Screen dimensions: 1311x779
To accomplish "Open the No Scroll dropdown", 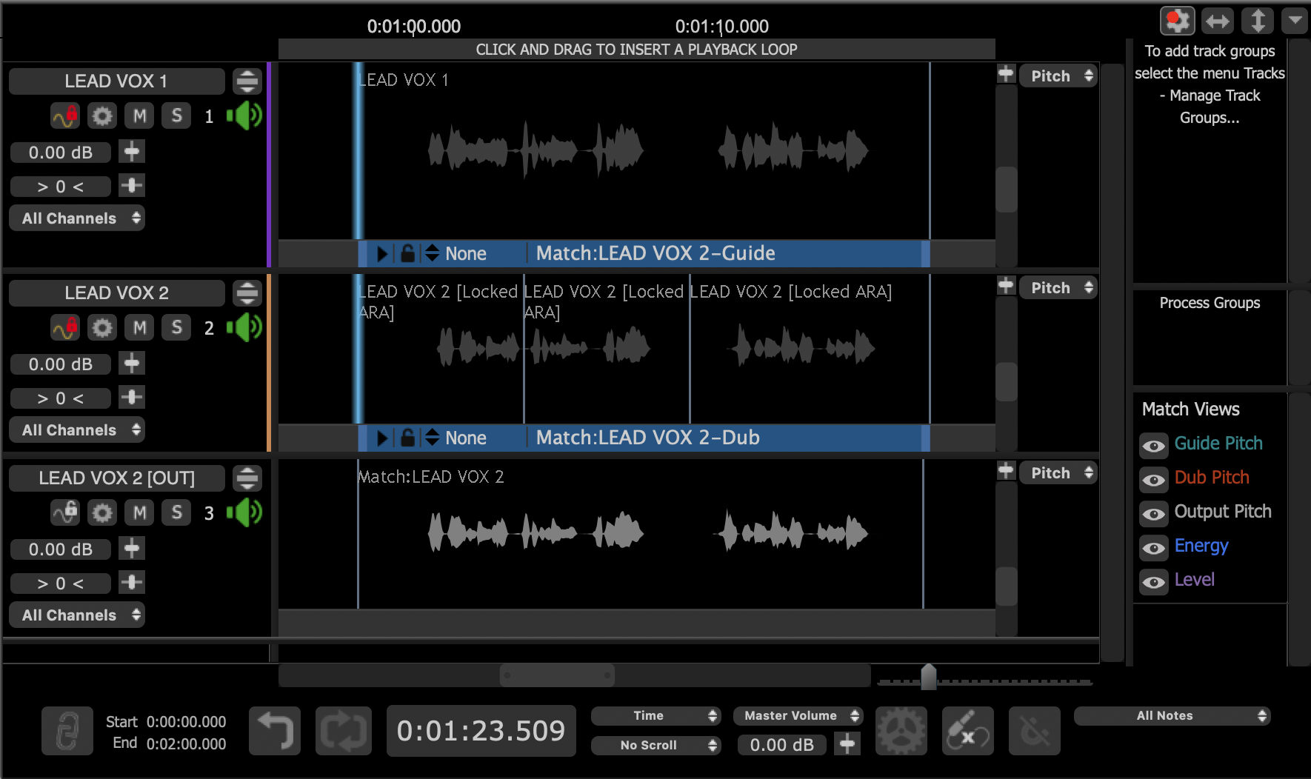I will point(655,745).
